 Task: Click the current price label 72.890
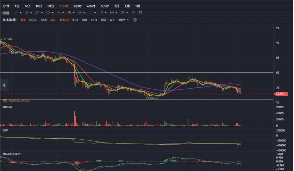click(x=280, y=94)
